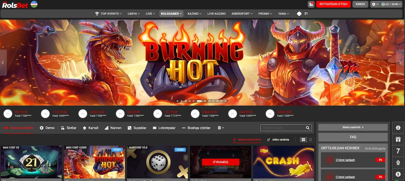Image resolution: width=405 pixels, height=181 pixels.
Task: Sort games by Alifbo tartibida
Action: pyautogui.click(x=278, y=139)
